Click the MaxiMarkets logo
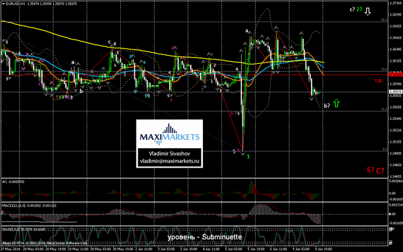This screenshot has height=252, width=403. click(x=170, y=134)
